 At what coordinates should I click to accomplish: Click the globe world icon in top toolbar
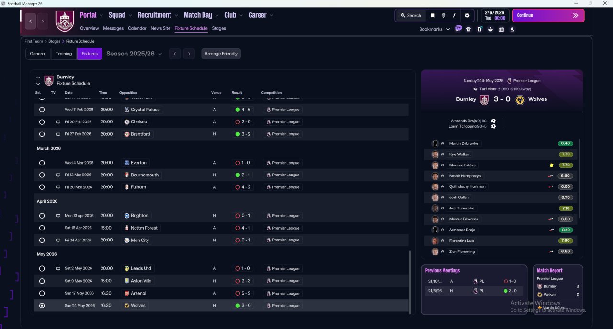[x=443, y=15]
